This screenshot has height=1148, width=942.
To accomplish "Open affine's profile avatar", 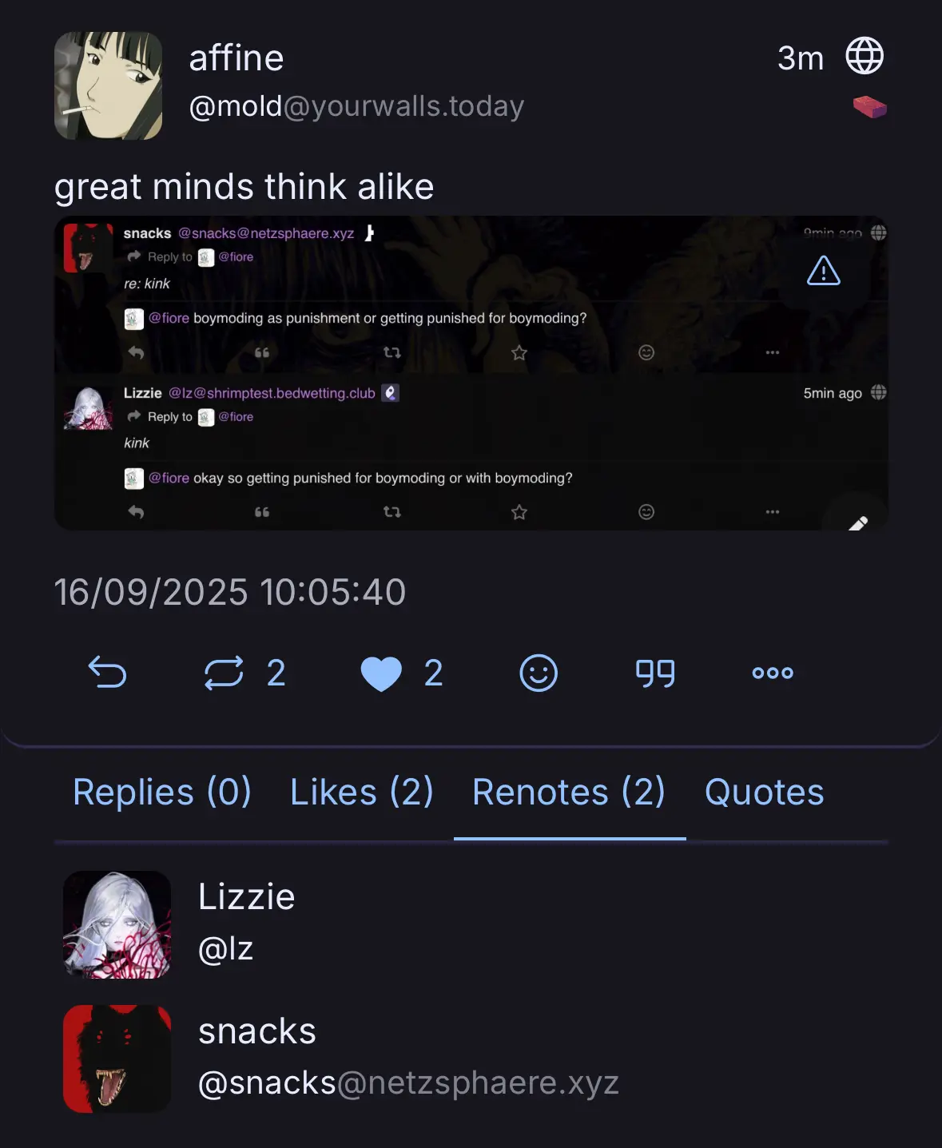I will coord(109,85).
